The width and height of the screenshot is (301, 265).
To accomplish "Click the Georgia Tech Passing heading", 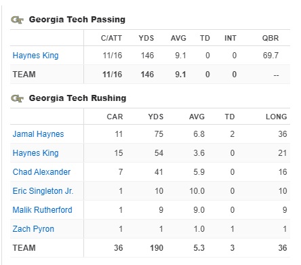I will pyautogui.click(x=77, y=20).
